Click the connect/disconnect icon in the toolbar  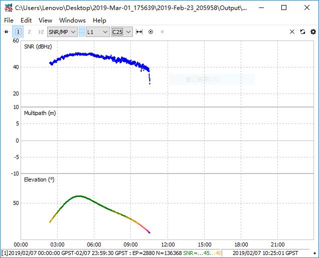click(x=7, y=32)
